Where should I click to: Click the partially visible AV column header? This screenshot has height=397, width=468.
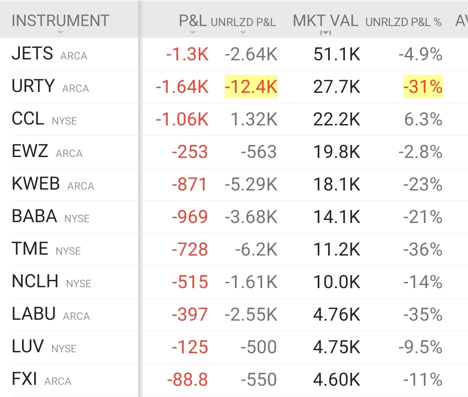[x=461, y=21]
